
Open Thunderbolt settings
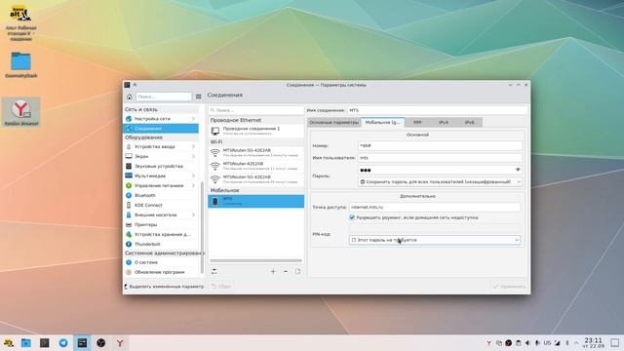tap(161, 244)
